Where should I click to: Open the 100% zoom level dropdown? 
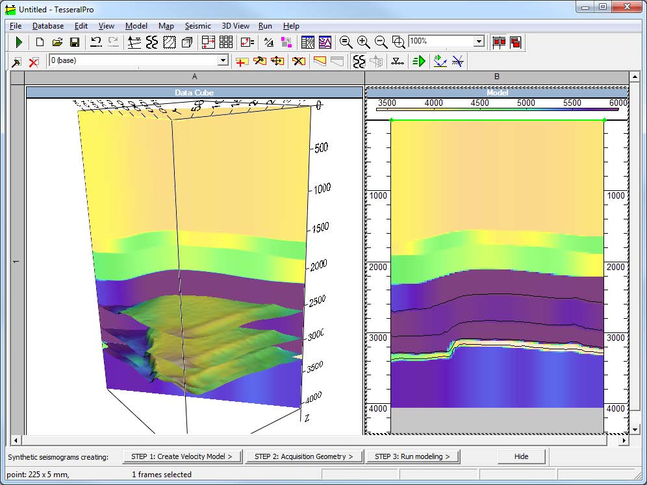[x=479, y=42]
